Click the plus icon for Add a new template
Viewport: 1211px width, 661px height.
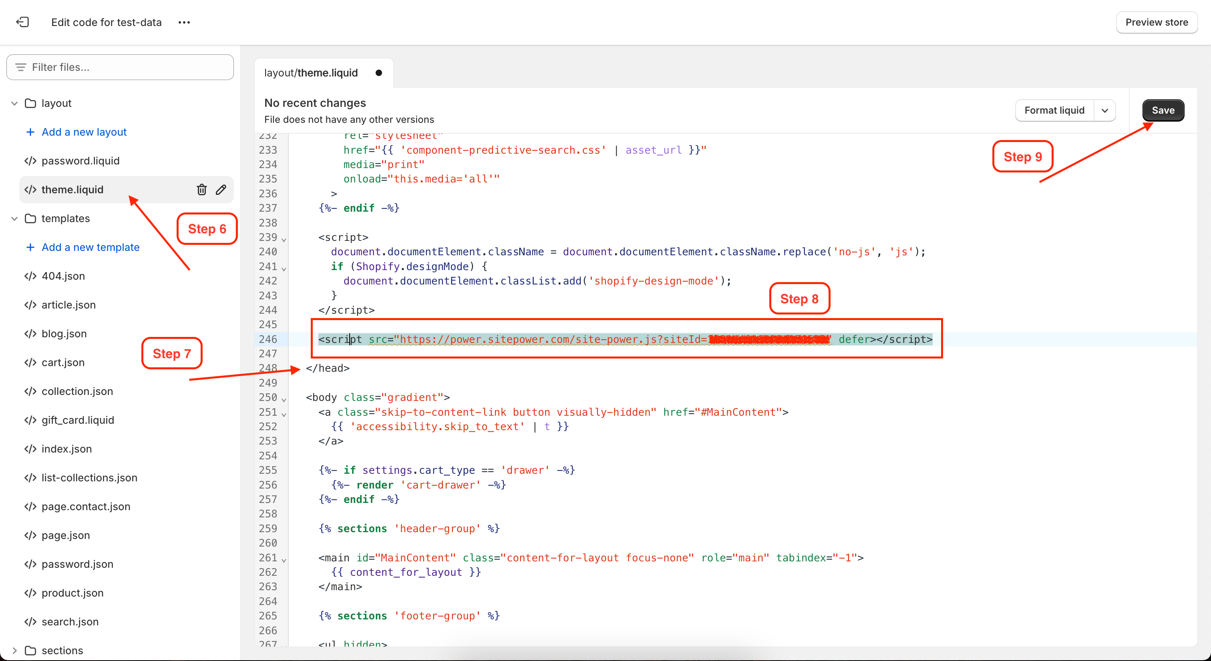(x=30, y=247)
